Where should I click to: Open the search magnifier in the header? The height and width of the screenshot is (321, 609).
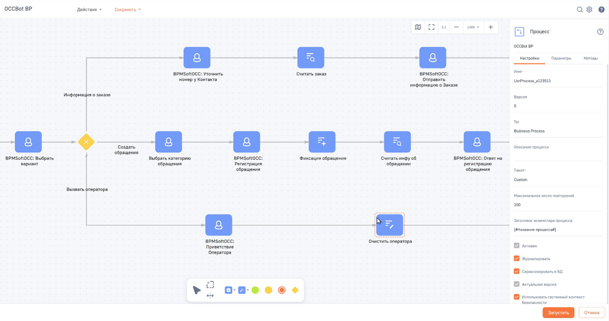click(580, 9)
